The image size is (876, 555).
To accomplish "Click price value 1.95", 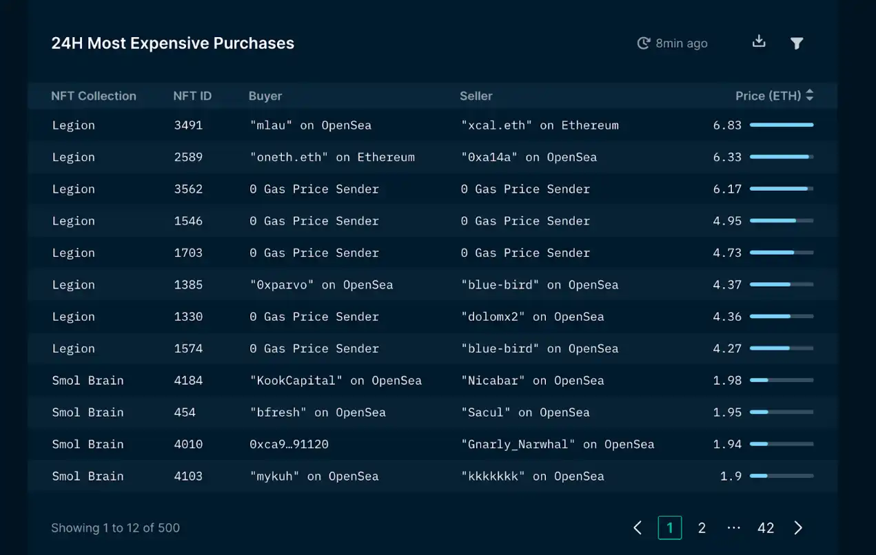I will click(727, 412).
